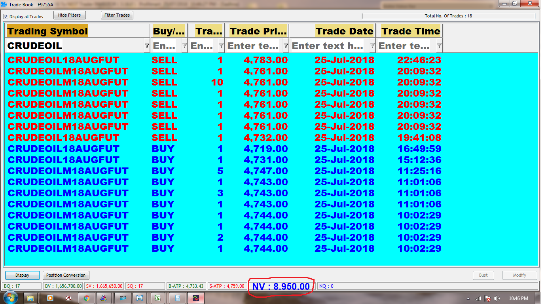Show hidden system tray icons arrow
Screen dimensions: 546x304
(x=468, y=298)
